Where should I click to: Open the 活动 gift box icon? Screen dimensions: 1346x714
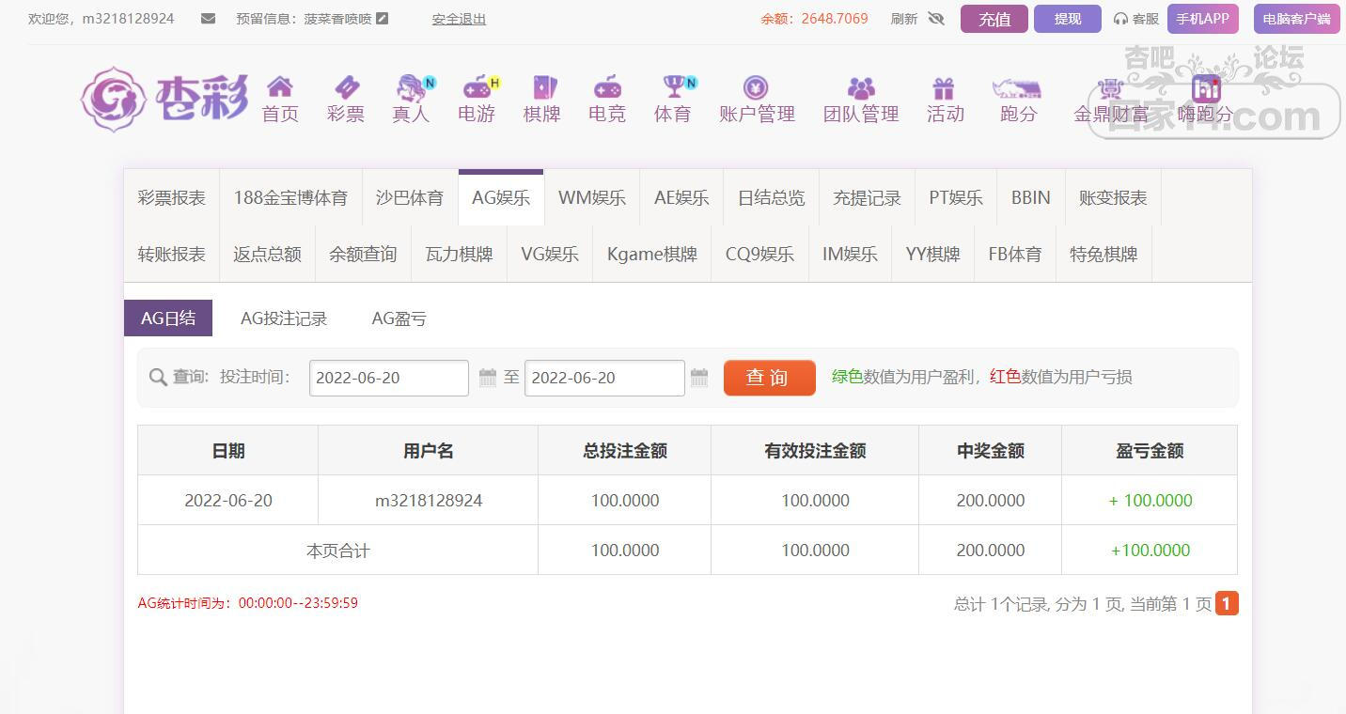click(943, 88)
